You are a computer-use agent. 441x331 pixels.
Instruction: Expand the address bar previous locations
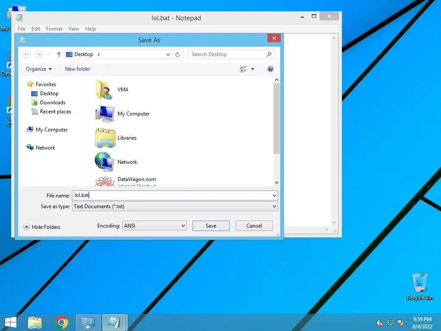point(168,54)
